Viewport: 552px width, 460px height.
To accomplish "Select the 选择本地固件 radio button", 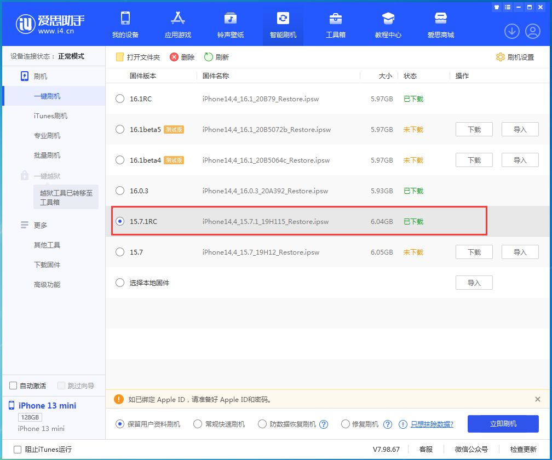I will [x=120, y=282].
